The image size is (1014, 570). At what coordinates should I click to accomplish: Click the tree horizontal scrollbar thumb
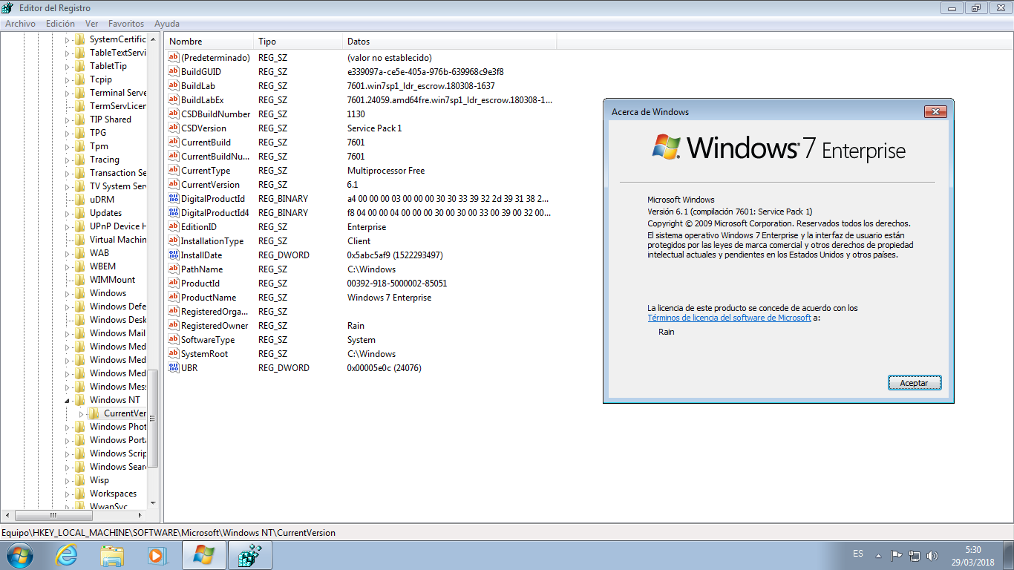53,515
